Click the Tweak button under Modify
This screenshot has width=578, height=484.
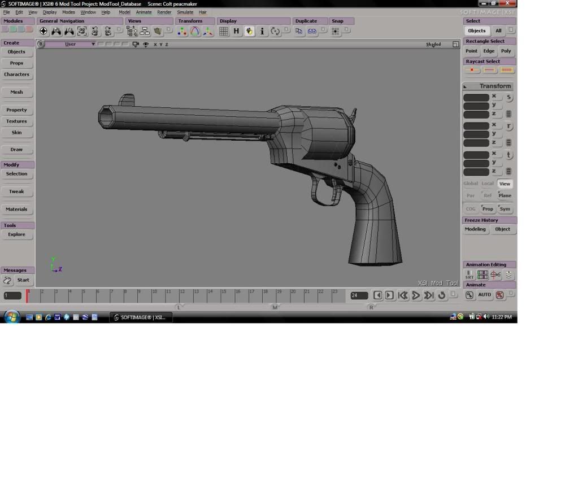click(x=16, y=191)
